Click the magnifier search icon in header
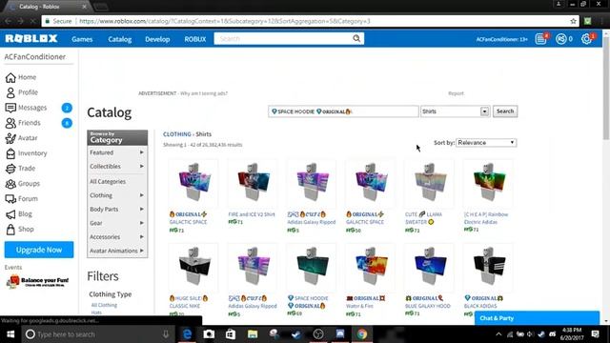 click(x=356, y=38)
